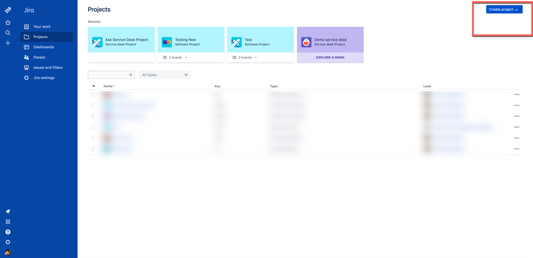Open more actions menu for fifth project row
Screen dimensions: 533x258
point(516,138)
